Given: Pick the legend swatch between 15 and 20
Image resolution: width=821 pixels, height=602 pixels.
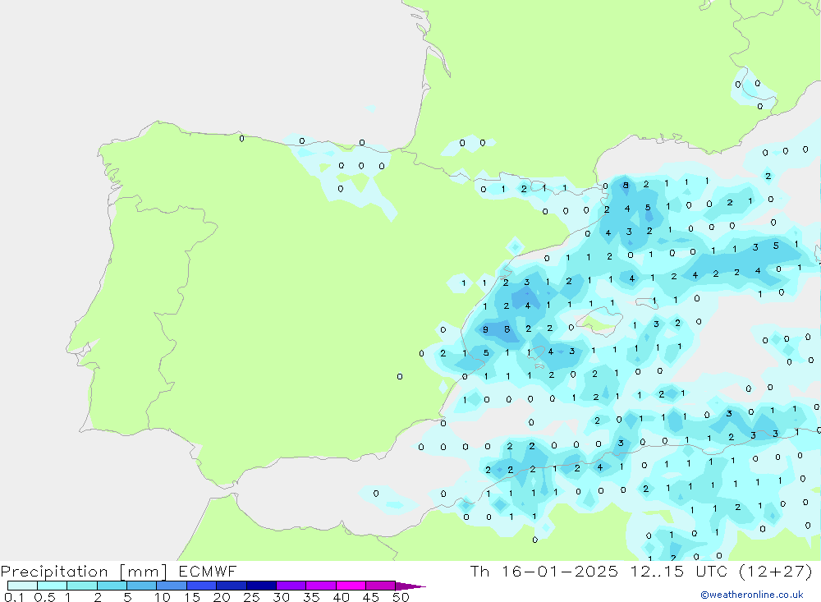Looking at the screenshot, I should pos(201,586).
